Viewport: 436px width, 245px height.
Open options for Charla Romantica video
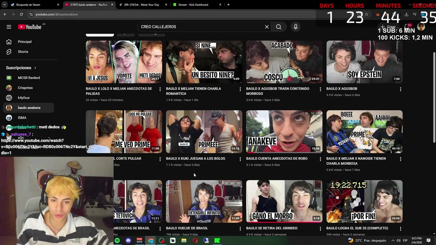pyautogui.click(x=240, y=89)
